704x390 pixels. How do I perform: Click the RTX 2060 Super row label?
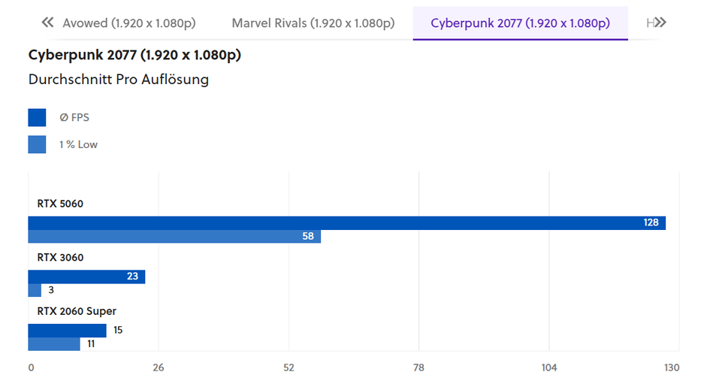pos(77,311)
